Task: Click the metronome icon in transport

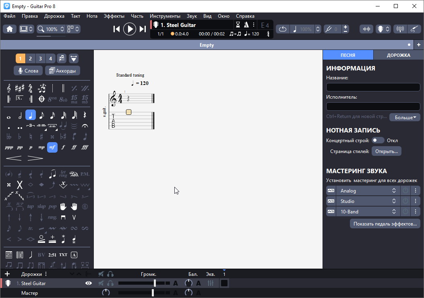Action: click(x=246, y=25)
